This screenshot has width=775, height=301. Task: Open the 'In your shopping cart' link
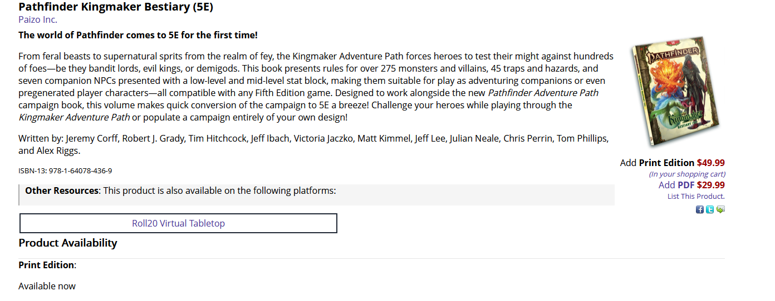coord(686,174)
